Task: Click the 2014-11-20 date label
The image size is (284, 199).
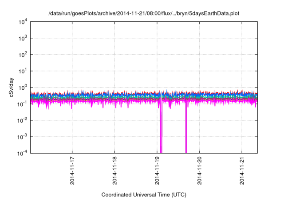Action: point(199,171)
